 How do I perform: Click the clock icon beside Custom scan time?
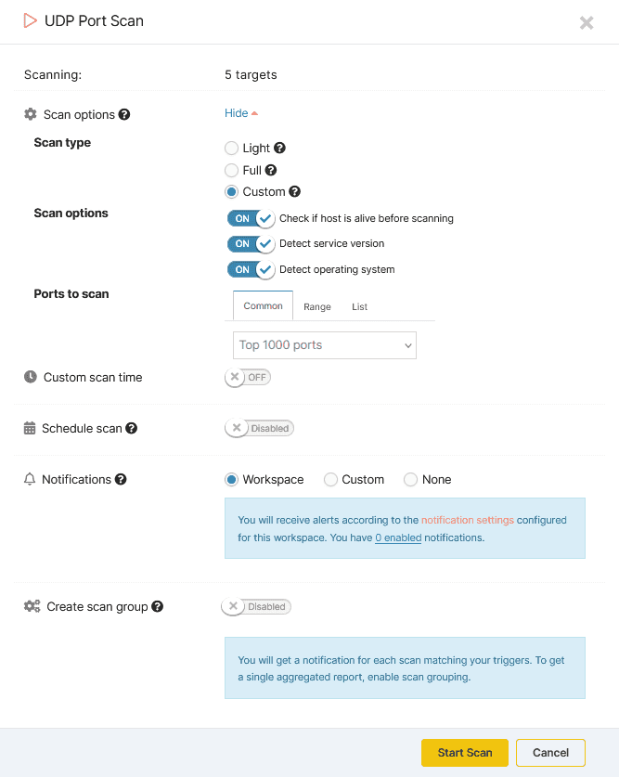(x=30, y=377)
